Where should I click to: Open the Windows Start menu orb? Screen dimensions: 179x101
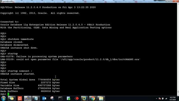pos(3,98)
